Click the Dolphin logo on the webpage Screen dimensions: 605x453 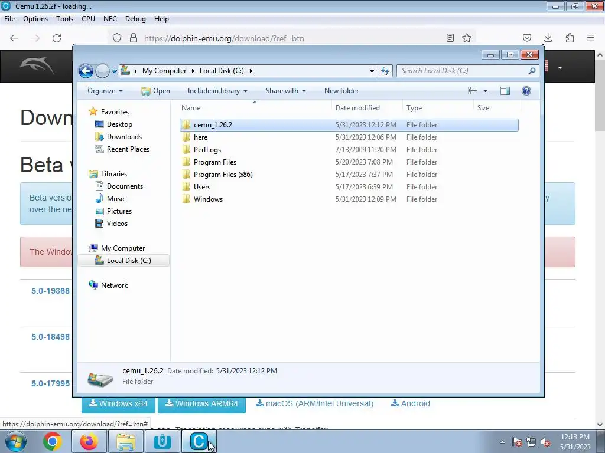point(37,65)
